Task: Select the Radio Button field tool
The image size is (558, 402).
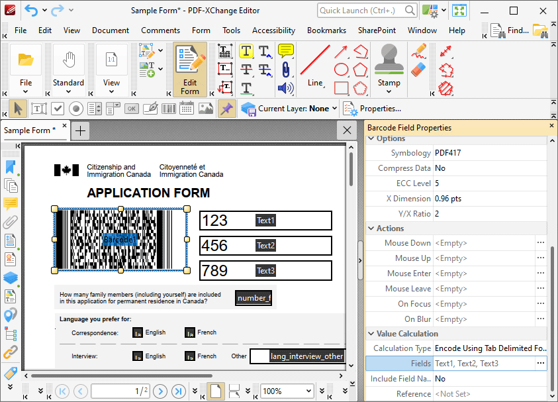Action: (76, 109)
